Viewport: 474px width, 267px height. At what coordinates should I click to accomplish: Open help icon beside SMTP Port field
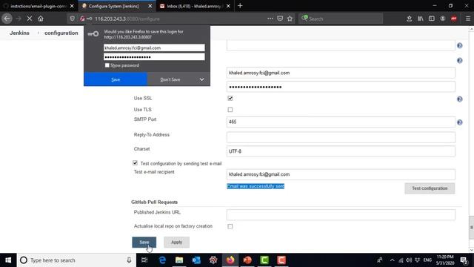[x=459, y=122]
